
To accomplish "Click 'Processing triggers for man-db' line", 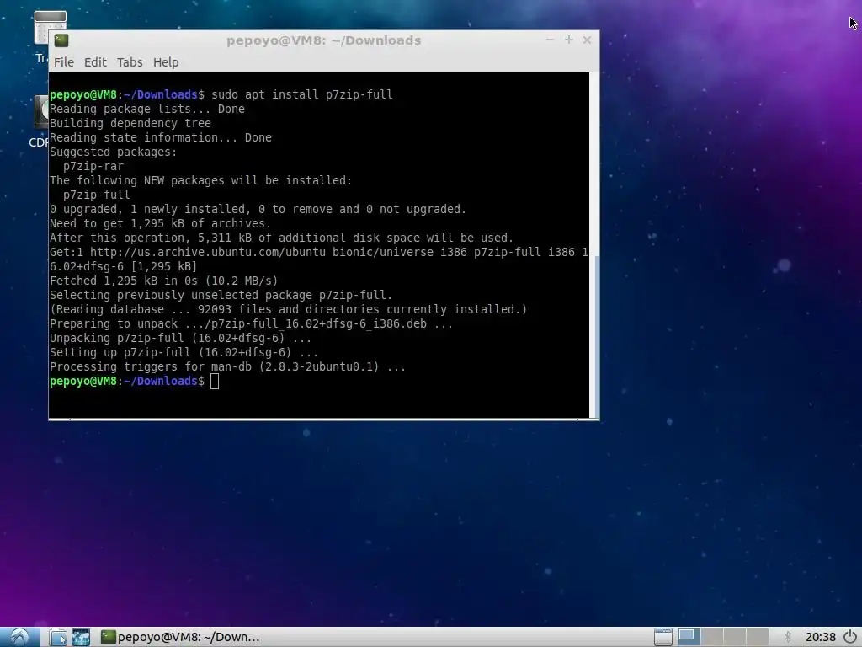I will point(227,366).
